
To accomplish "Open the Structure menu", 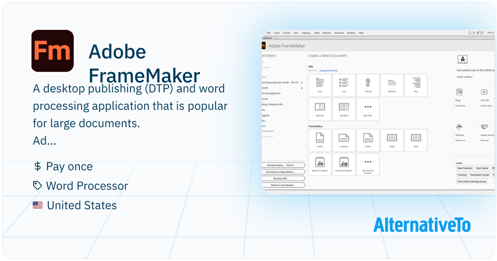I will click(x=339, y=33).
